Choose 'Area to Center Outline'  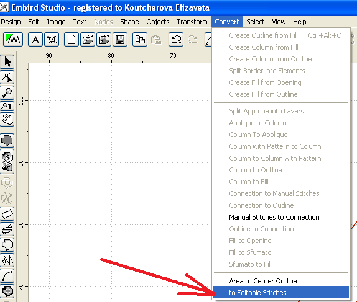pos(281,281)
